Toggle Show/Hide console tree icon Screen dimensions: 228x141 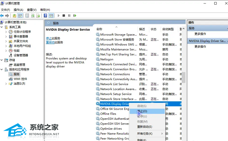click(20, 16)
